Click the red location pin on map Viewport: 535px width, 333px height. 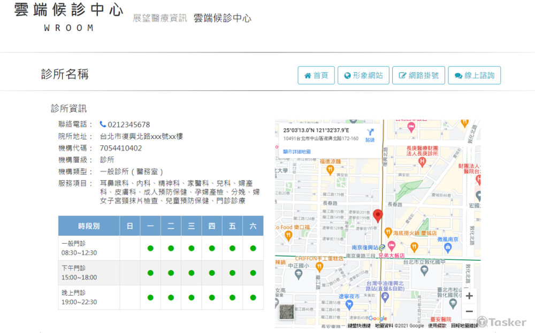(x=378, y=215)
